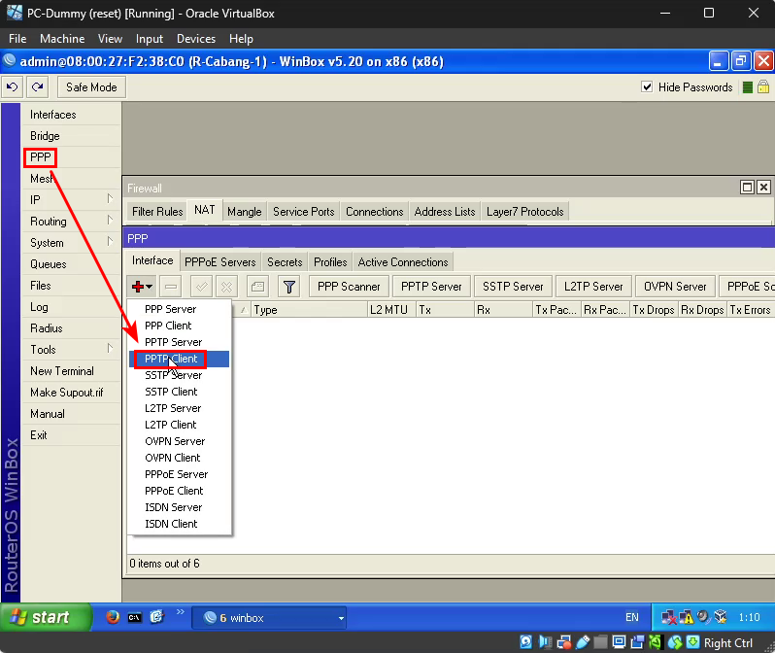Click the Comment icon in PPP toolbar

point(258,287)
